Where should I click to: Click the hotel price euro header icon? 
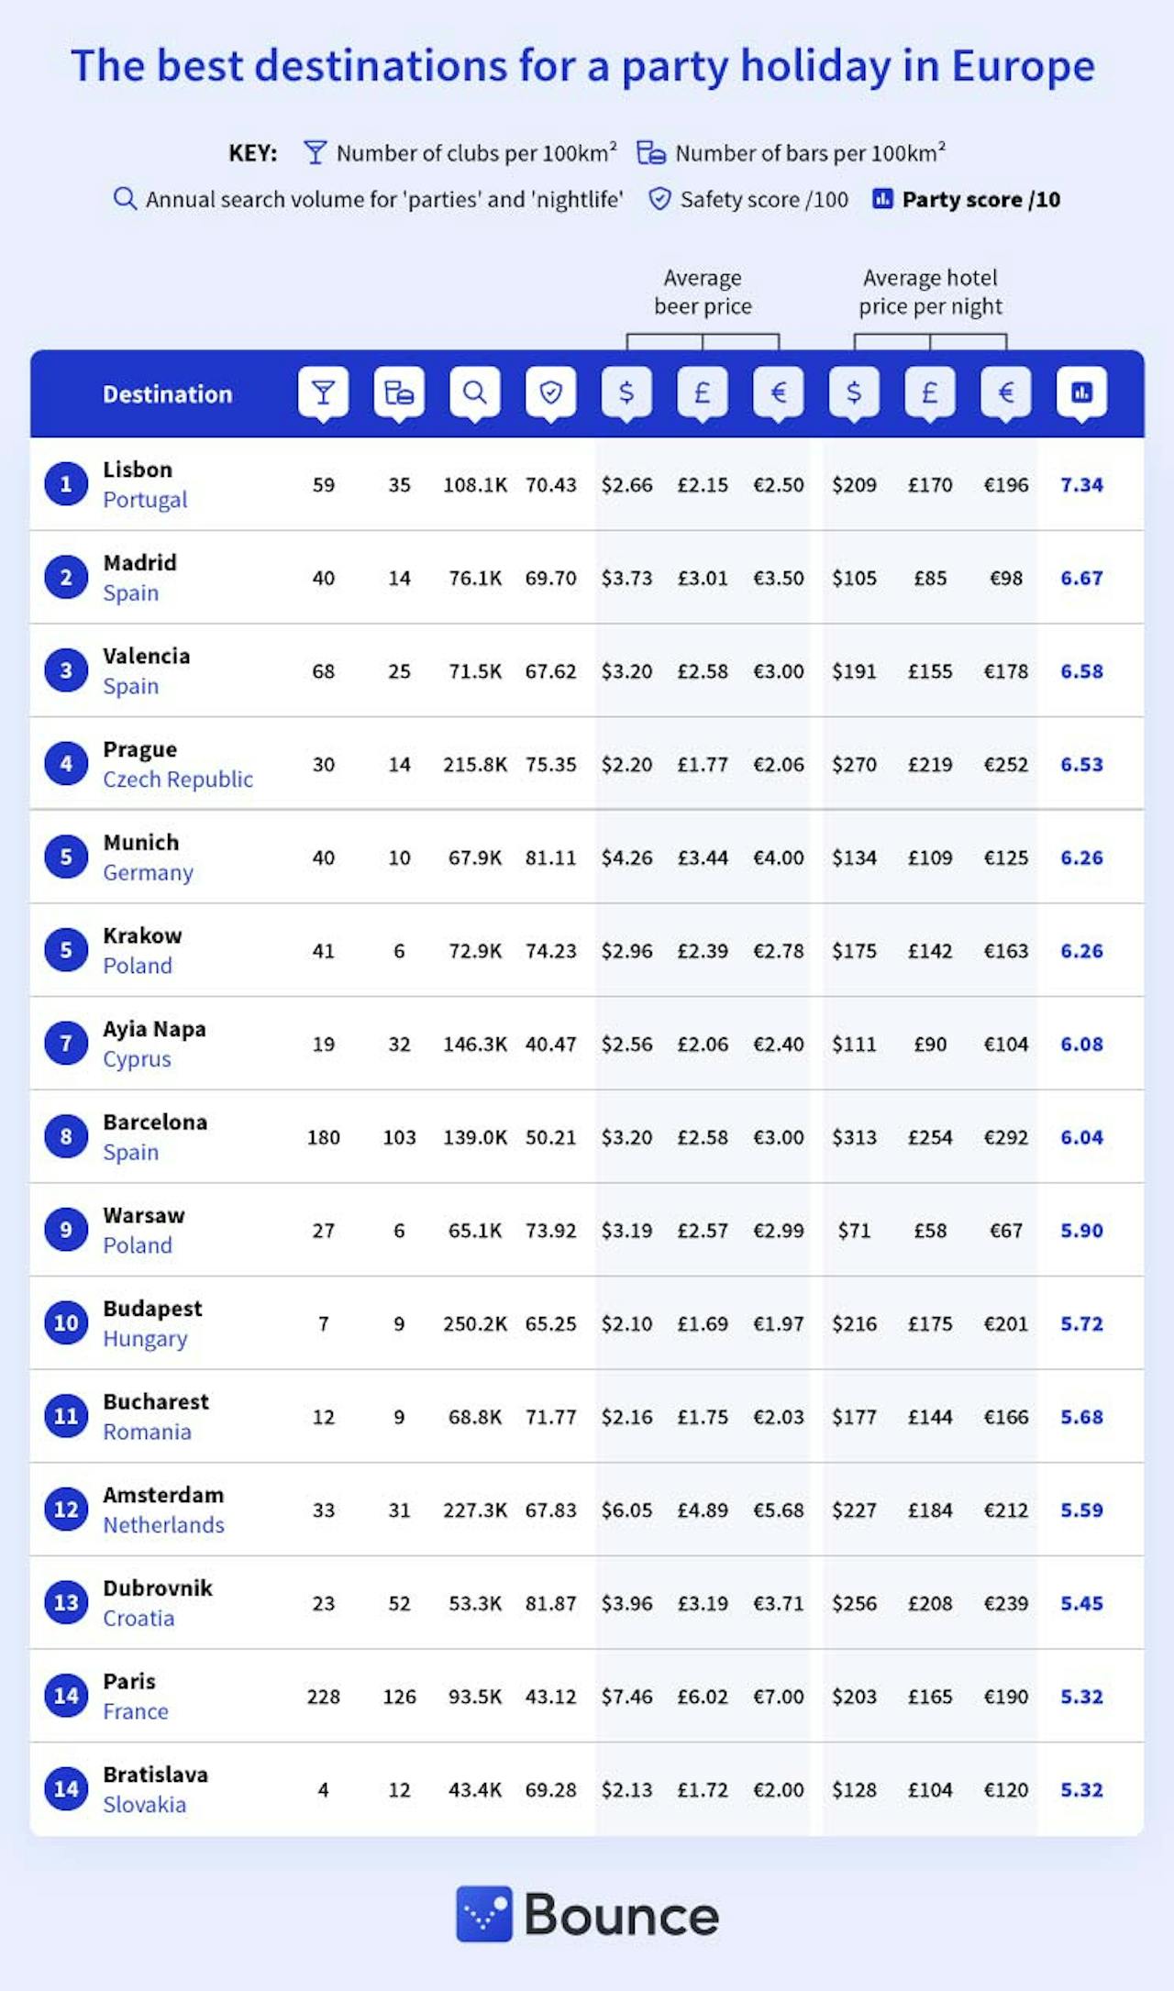(x=1006, y=393)
